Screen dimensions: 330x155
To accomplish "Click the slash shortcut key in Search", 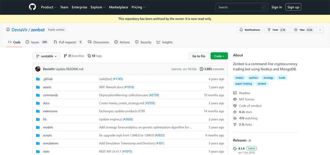I will point(264,7).
